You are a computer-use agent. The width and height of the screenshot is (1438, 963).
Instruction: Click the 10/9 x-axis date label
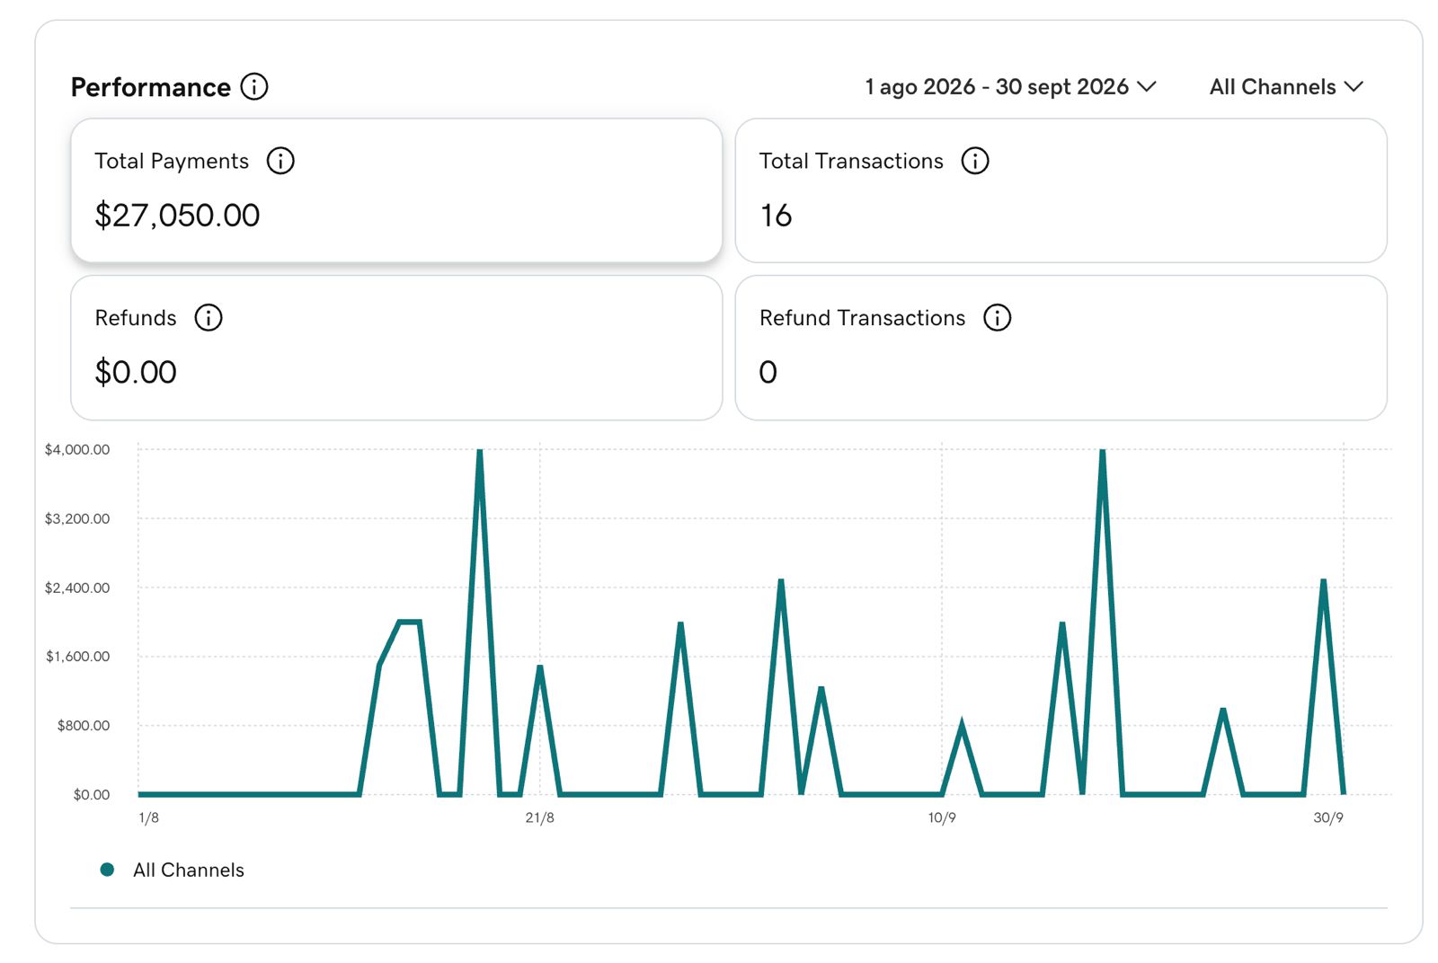942,817
